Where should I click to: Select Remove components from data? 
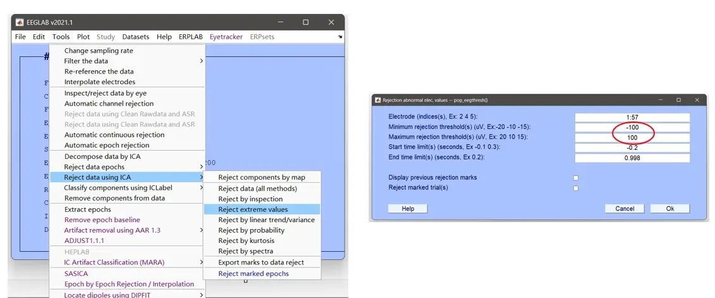[127, 198]
